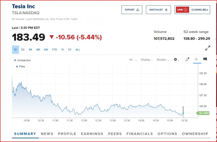Click the CLOSING BELL link
The width and height of the screenshot is (217, 142).
pyautogui.click(x=200, y=10)
